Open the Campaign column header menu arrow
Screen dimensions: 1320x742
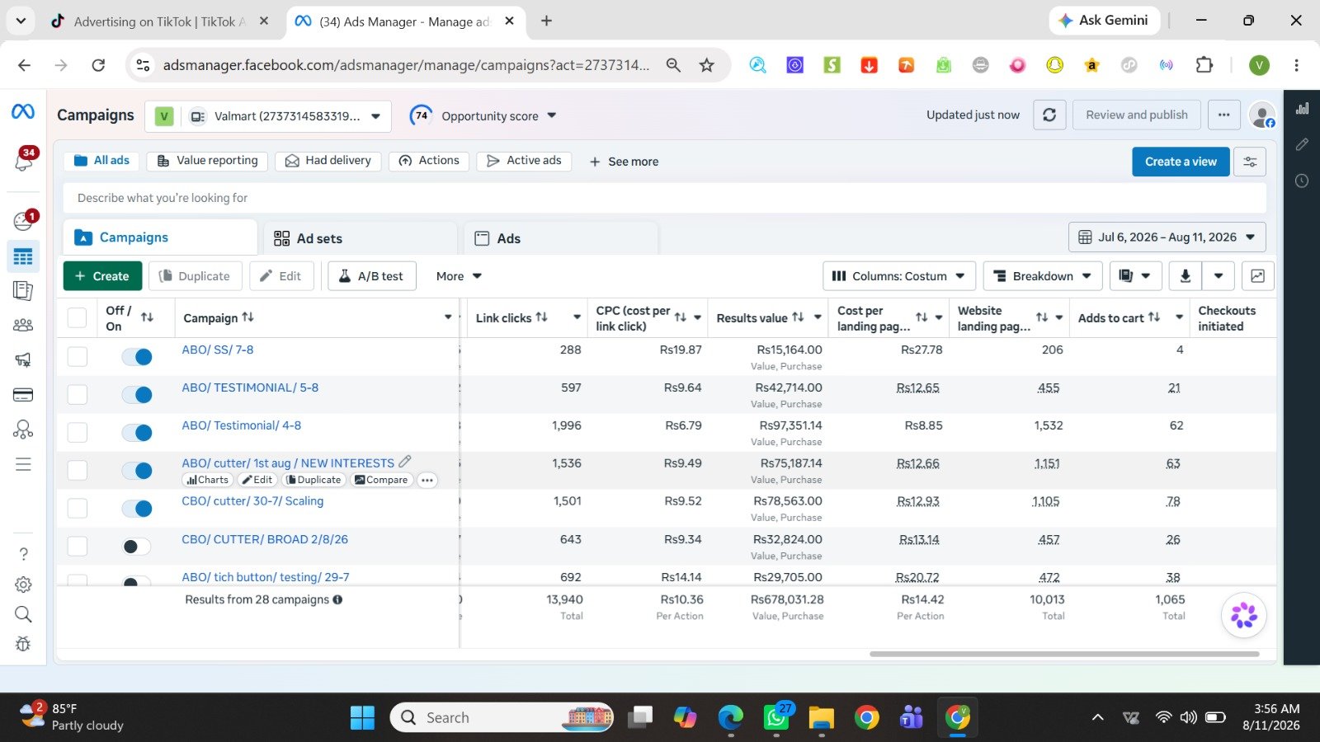pyautogui.click(x=448, y=317)
